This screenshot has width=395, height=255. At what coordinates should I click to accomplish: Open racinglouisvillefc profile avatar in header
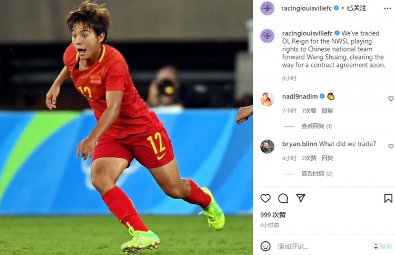(267, 8)
